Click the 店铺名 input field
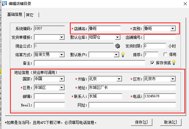189x129 pixels. (104, 29)
